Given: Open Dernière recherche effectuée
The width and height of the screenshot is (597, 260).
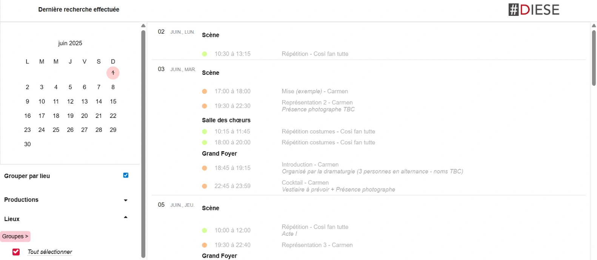Looking at the screenshot, I should pos(78,9).
